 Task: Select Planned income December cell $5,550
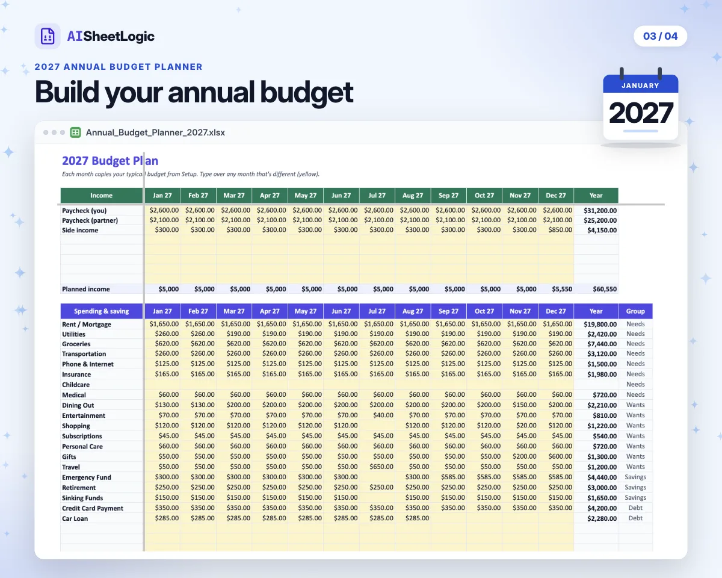[x=556, y=289]
